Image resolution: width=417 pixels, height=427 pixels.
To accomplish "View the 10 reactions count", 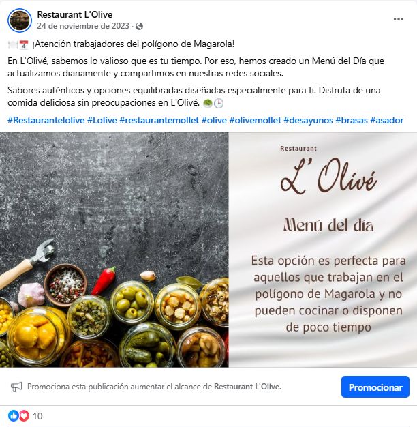I will point(37,416).
